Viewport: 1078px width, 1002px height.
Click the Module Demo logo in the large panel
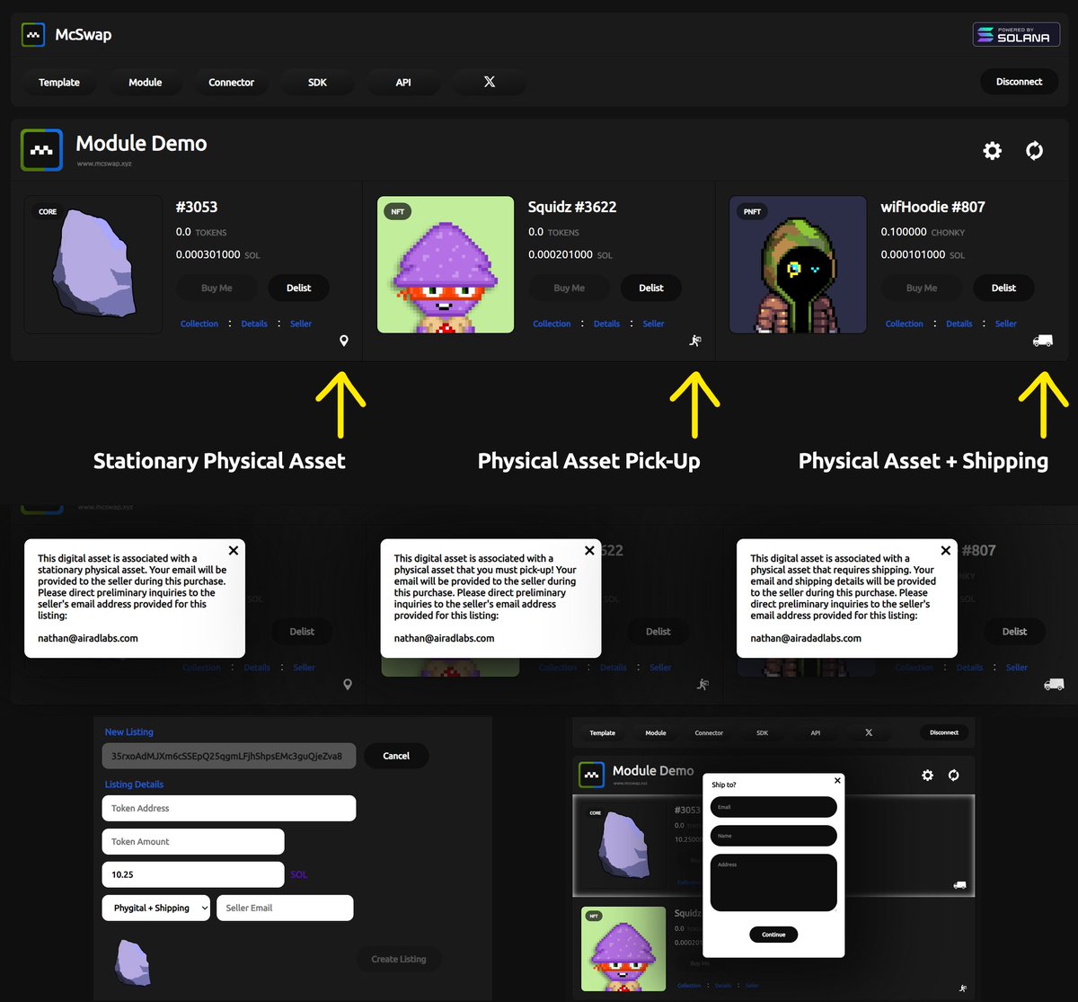point(42,150)
